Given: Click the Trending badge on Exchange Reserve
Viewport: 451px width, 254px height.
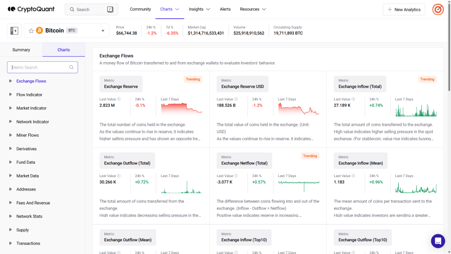Looking at the screenshot, I should (x=193, y=79).
